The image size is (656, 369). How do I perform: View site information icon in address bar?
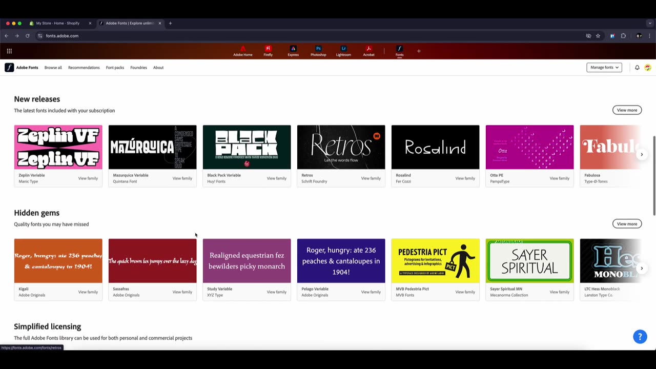(x=40, y=36)
